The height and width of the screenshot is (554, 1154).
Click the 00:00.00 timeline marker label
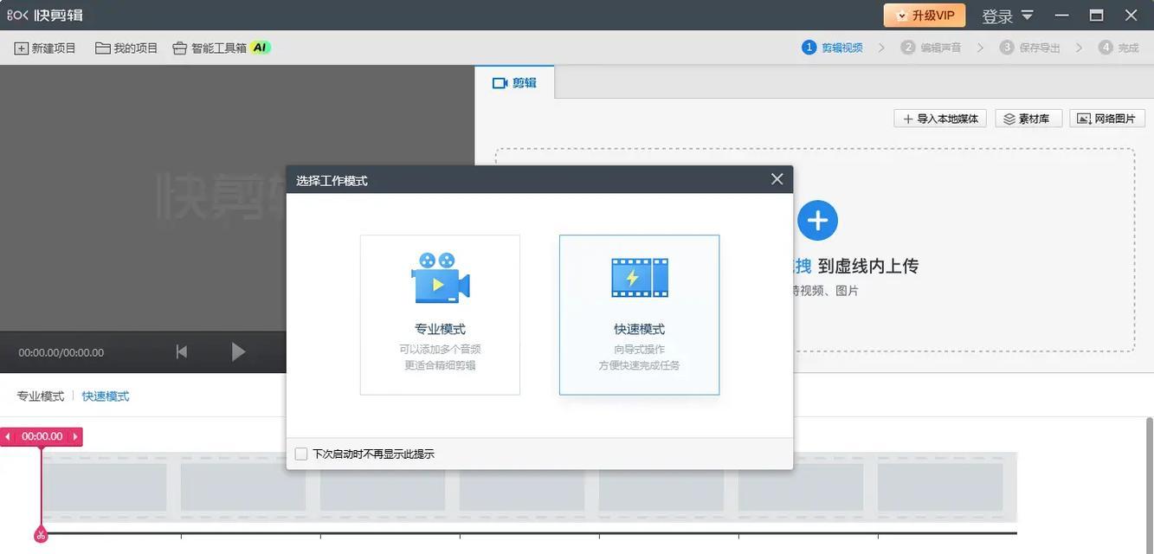click(x=42, y=437)
